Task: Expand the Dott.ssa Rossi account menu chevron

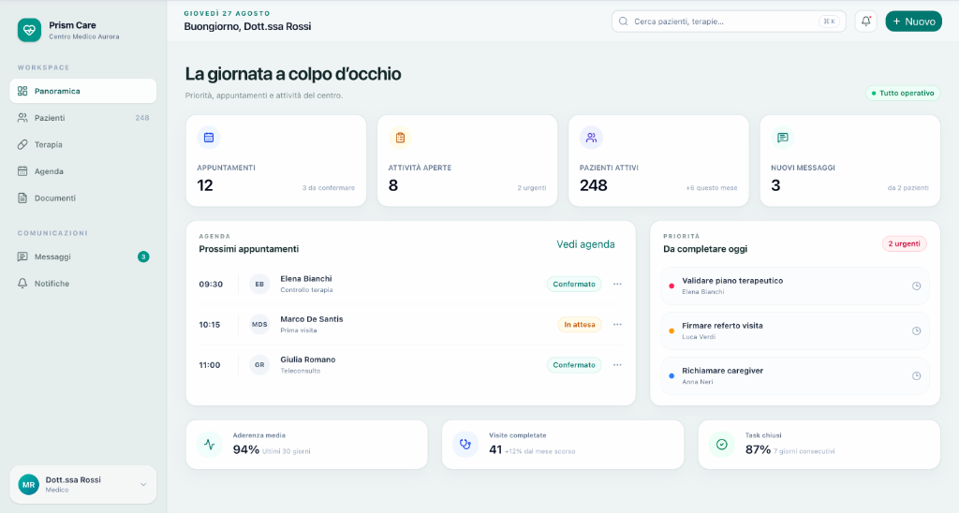Action: point(143,484)
